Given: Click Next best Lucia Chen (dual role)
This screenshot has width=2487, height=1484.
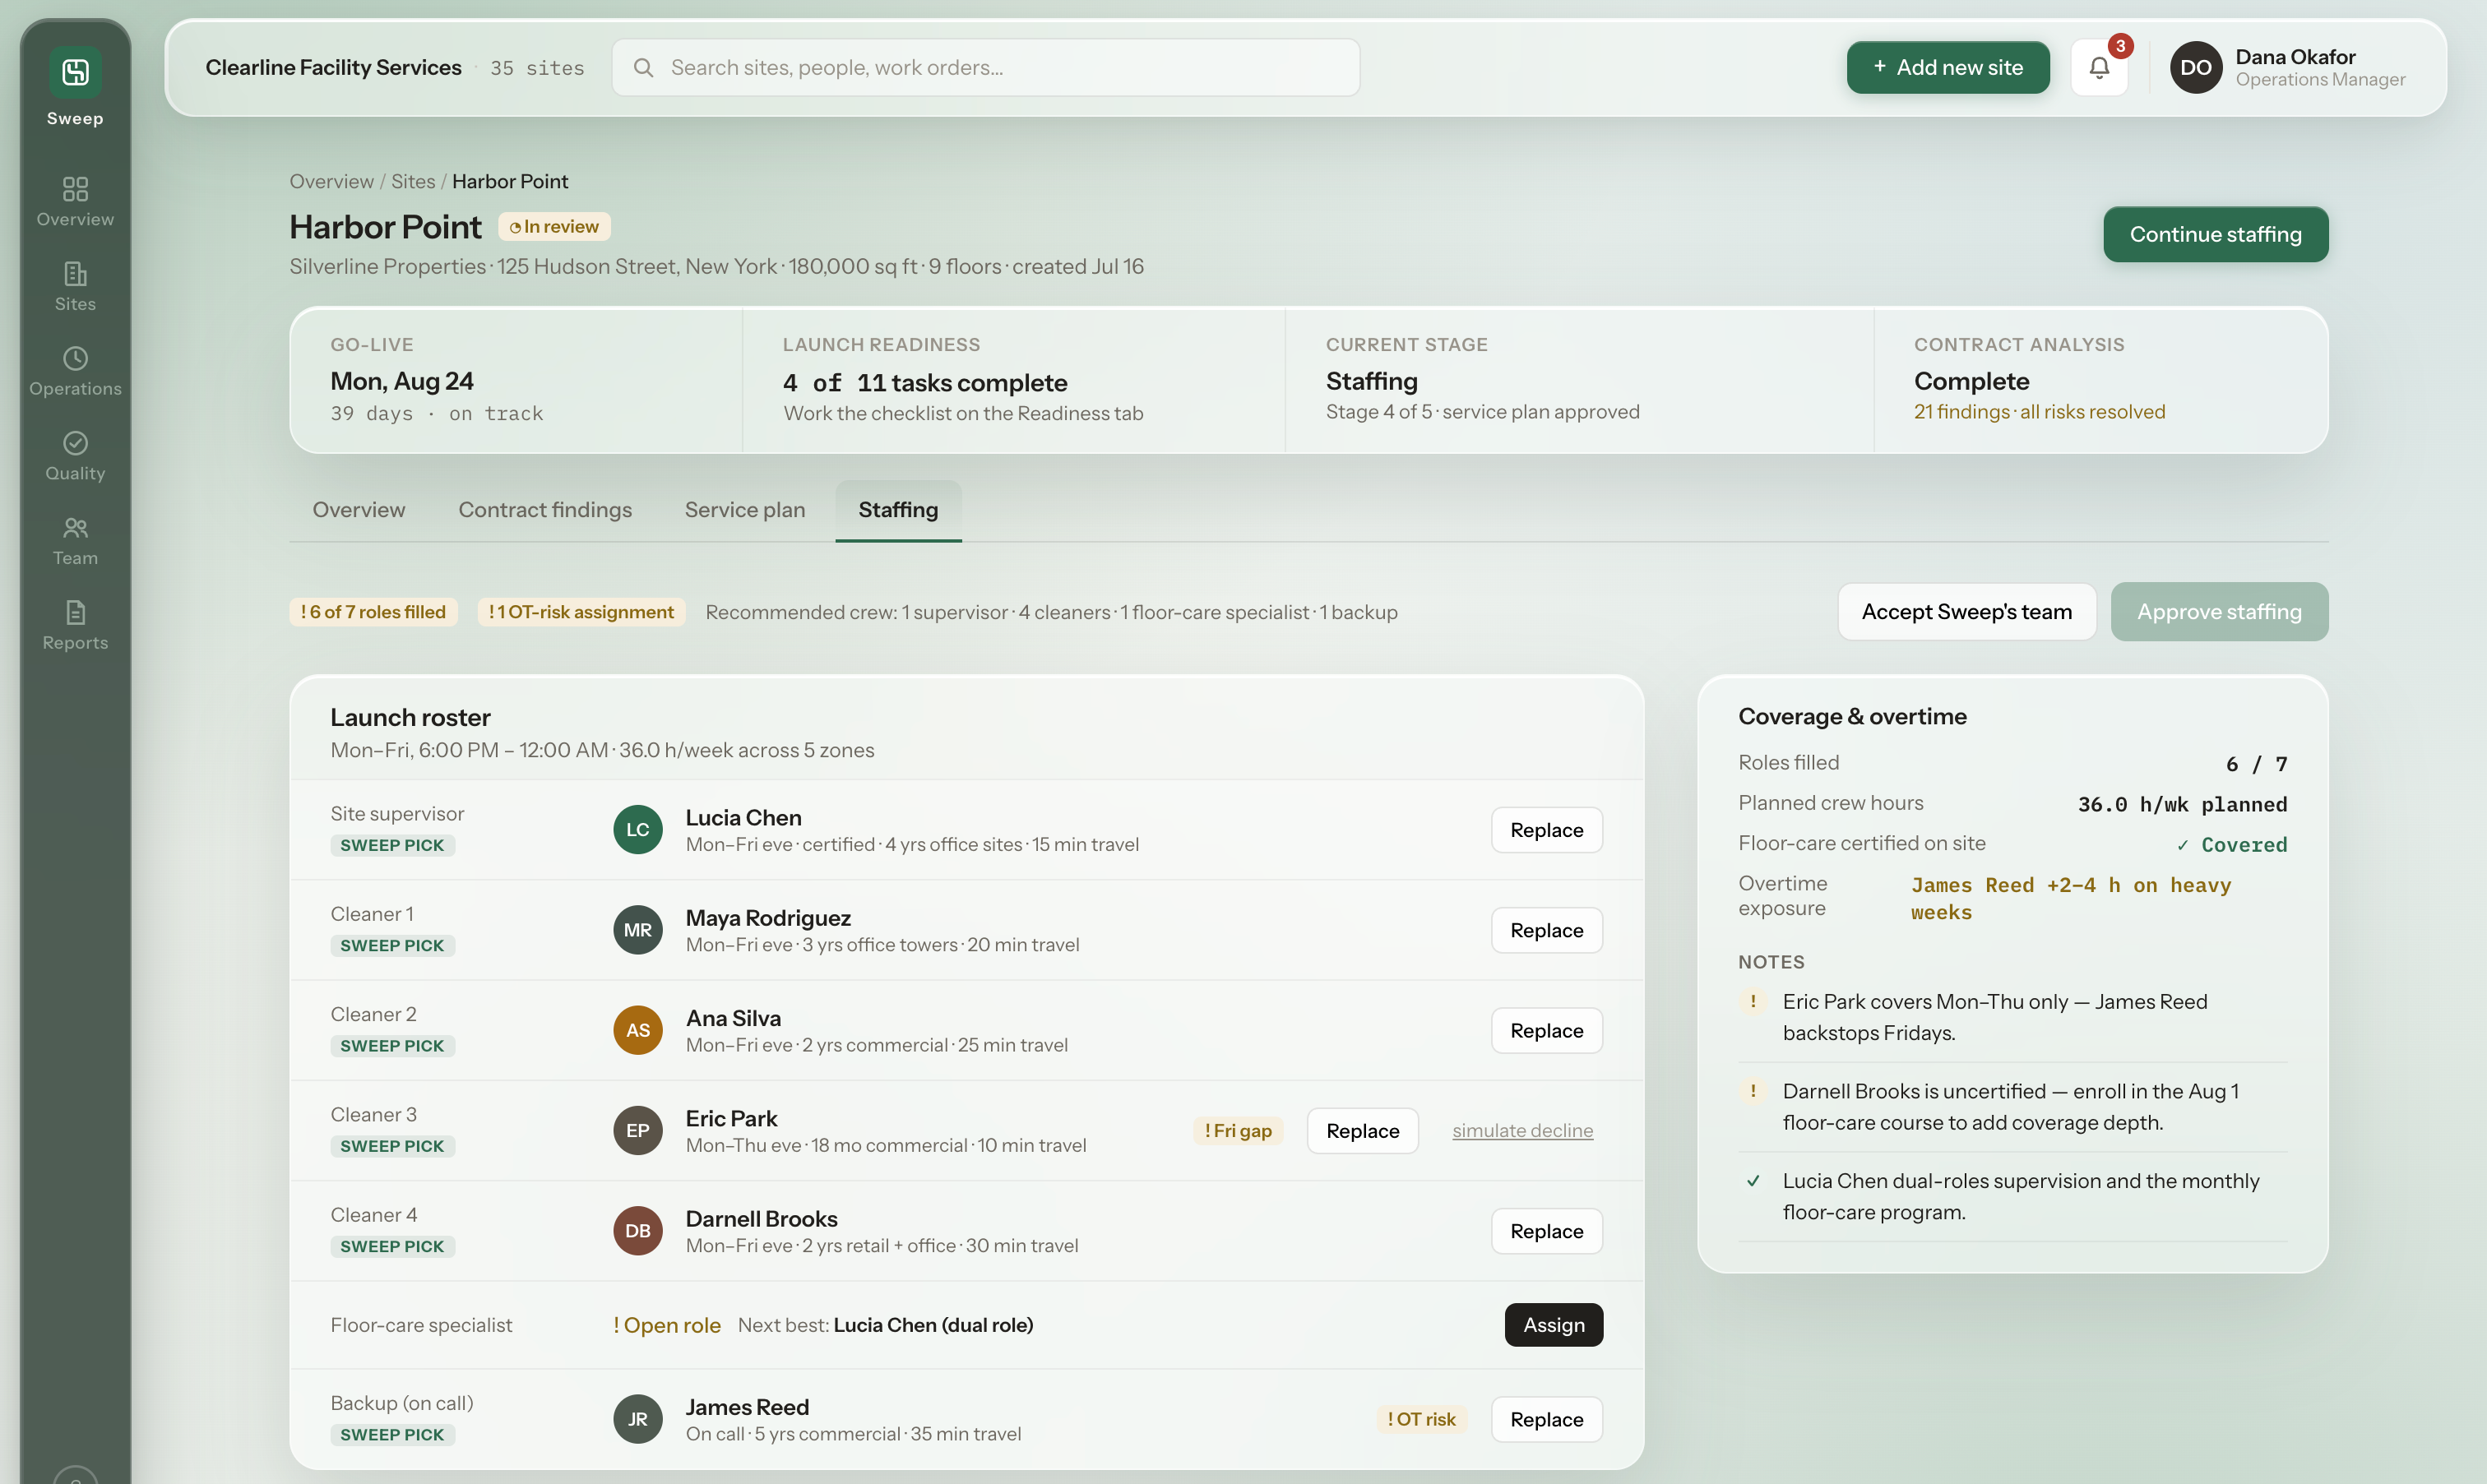Looking at the screenshot, I should coord(885,1324).
